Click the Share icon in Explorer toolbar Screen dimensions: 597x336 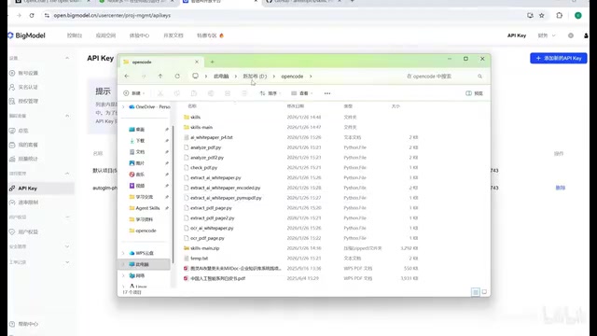point(228,93)
